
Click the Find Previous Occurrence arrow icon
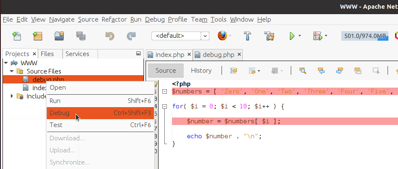pos(321,71)
